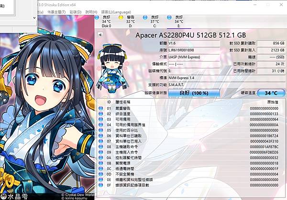
Task: Click status orb for attribute 09
Action: coord(100,152)
